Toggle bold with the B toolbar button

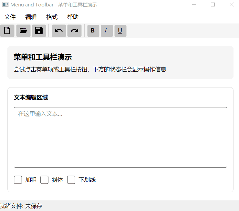click(x=93, y=31)
